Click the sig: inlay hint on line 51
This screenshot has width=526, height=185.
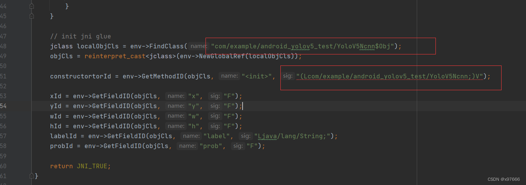pos(287,76)
